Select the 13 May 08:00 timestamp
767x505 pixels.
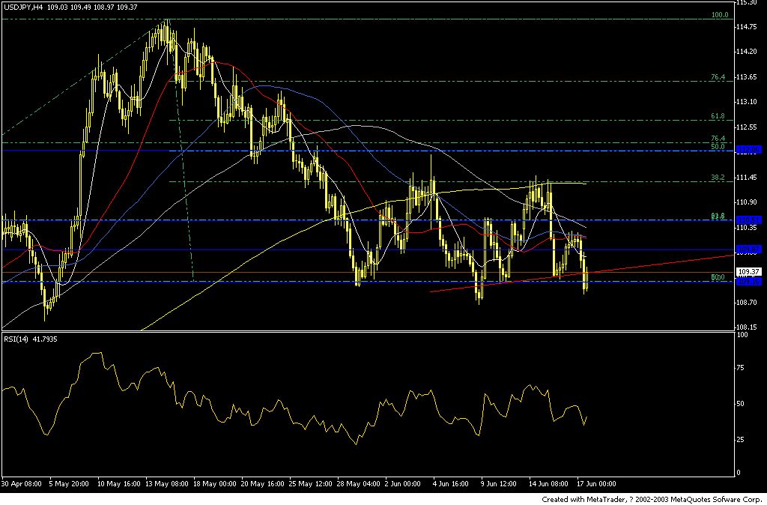click(166, 485)
